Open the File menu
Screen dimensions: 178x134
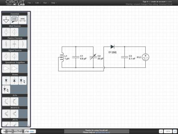(x=30, y=3)
